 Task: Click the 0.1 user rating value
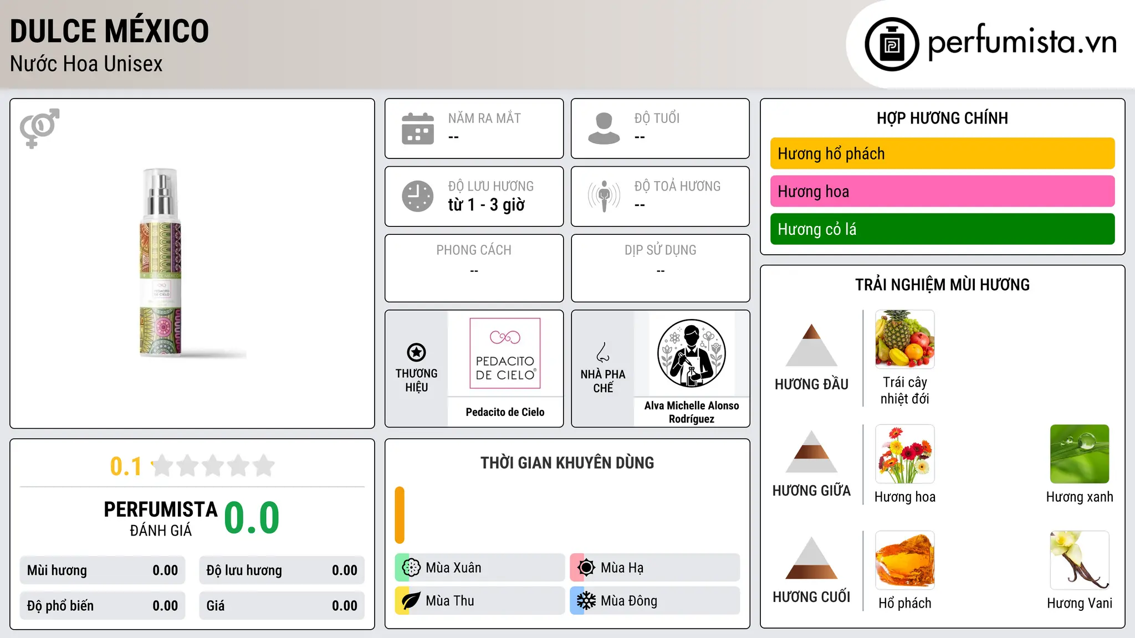pyautogui.click(x=126, y=466)
